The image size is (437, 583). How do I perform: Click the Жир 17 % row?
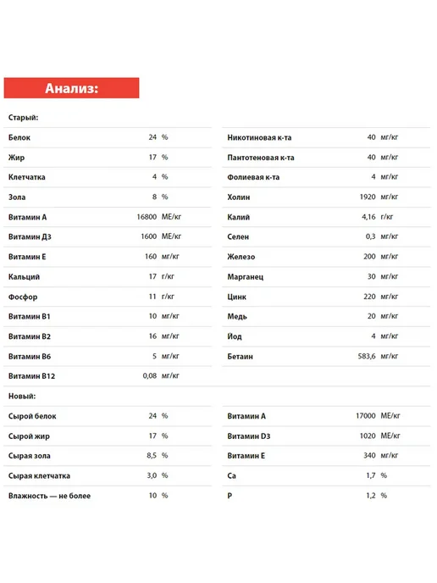click(108, 158)
